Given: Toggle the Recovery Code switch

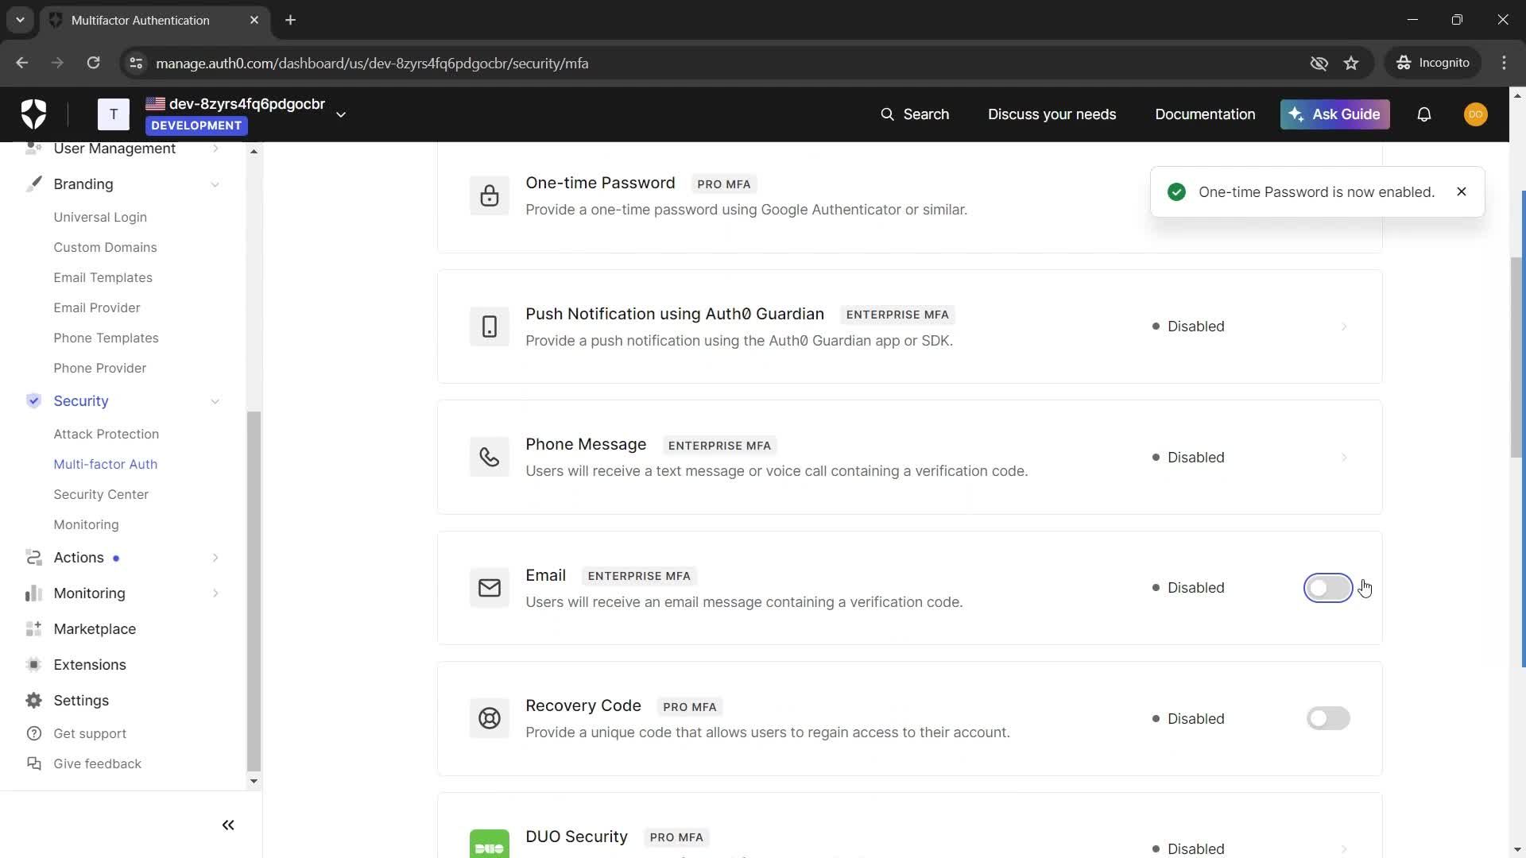Looking at the screenshot, I should point(1328,719).
